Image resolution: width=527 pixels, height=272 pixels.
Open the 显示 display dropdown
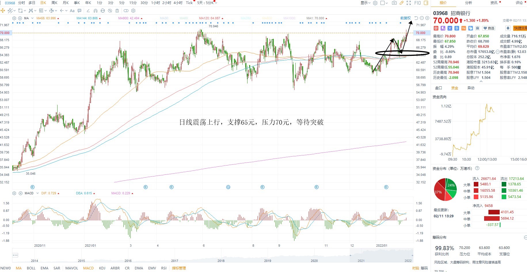(366, 3)
